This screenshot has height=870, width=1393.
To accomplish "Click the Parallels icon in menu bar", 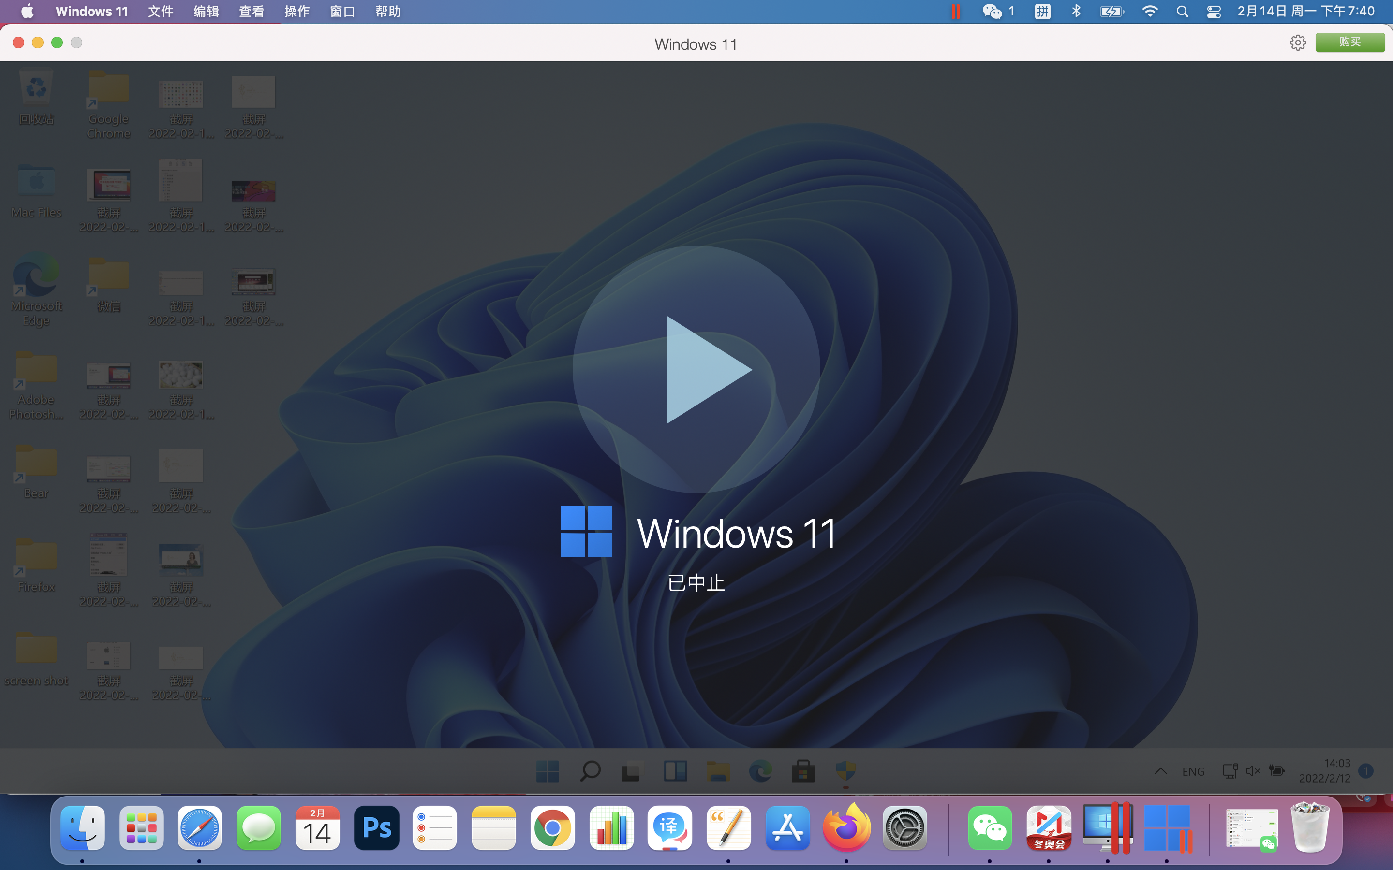I will 956,12.
